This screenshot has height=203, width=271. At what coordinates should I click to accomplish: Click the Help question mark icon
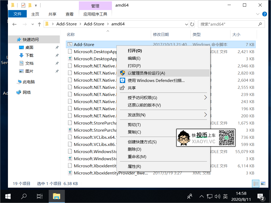point(264,14)
